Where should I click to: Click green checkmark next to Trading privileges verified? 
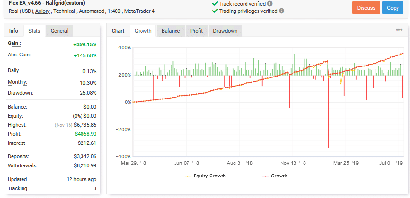214,11
